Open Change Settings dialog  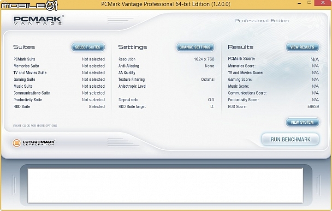click(195, 47)
